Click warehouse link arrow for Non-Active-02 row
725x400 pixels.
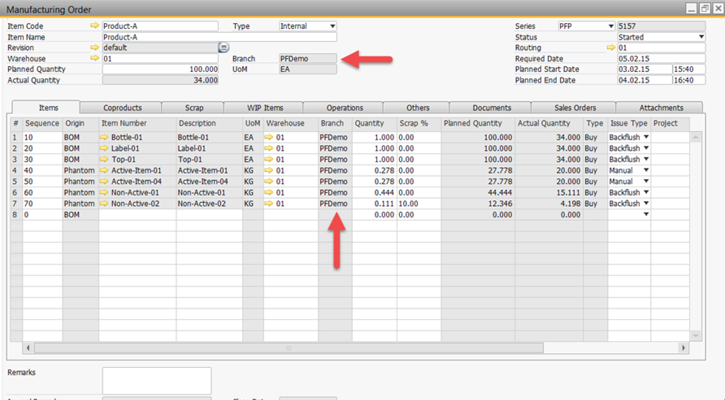click(269, 203)
